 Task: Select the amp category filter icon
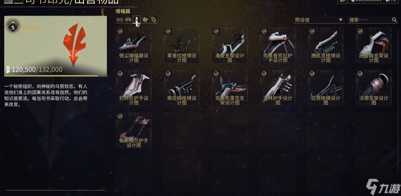[137, 20]
